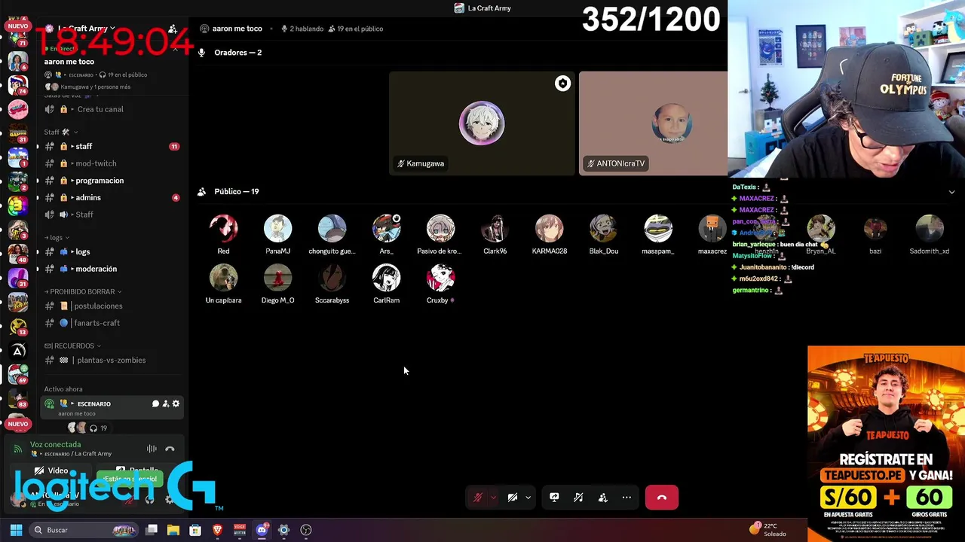
Task: Open PanaMJ audience avatar
Action: (277, 229)
